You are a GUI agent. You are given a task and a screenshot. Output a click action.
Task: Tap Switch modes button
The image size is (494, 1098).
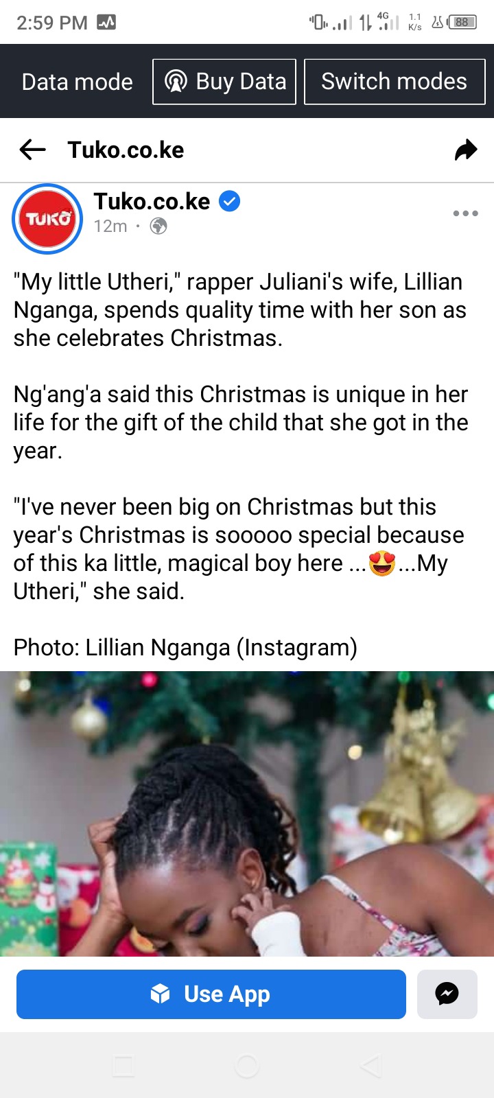point(395,82)
